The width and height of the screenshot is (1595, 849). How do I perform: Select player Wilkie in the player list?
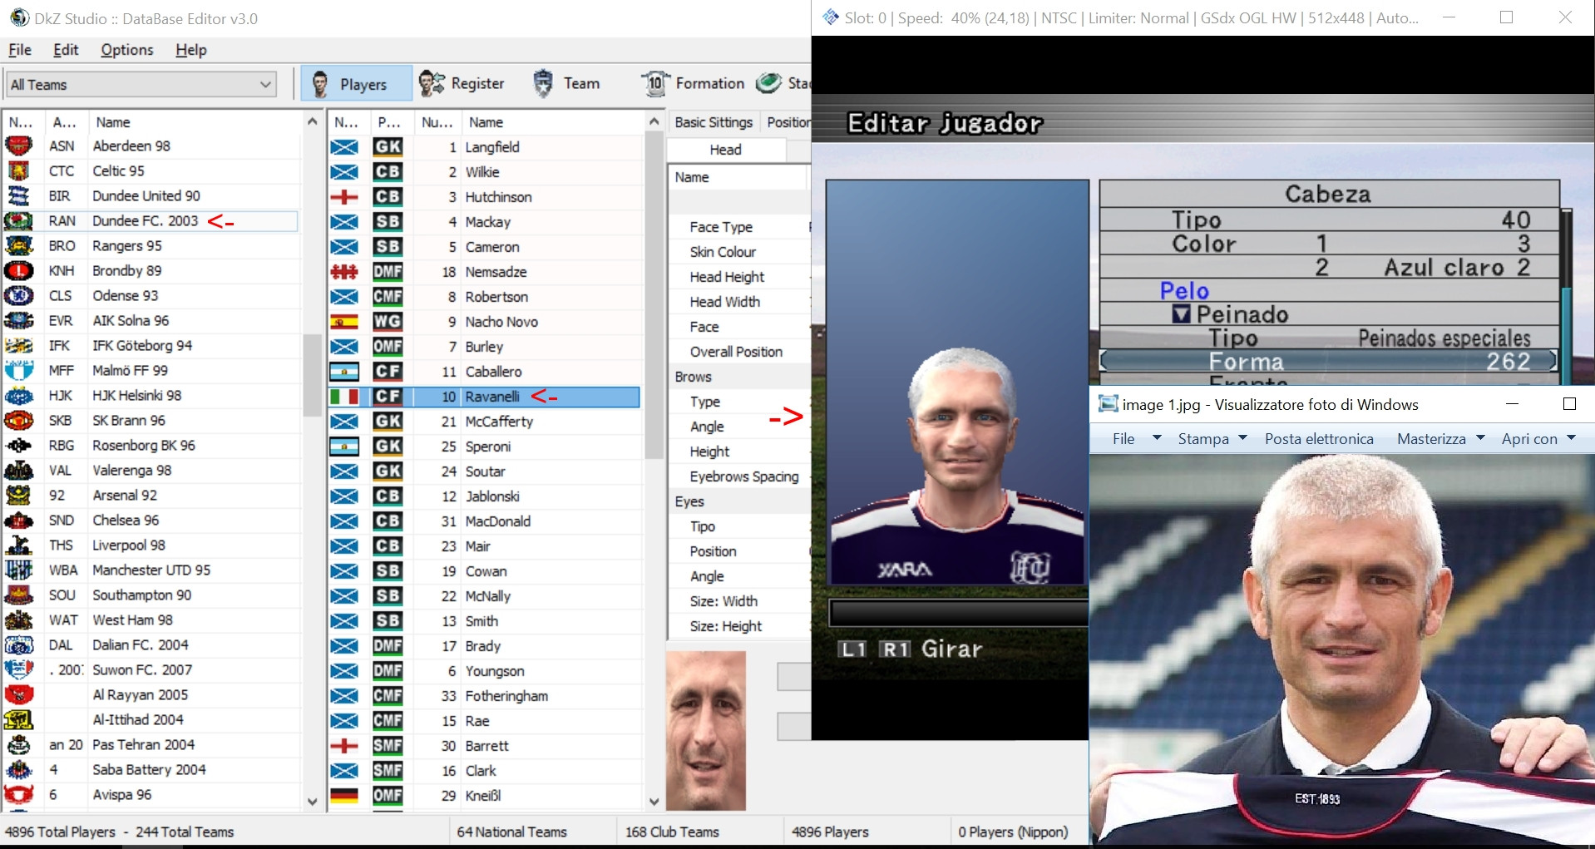point(484,172)
